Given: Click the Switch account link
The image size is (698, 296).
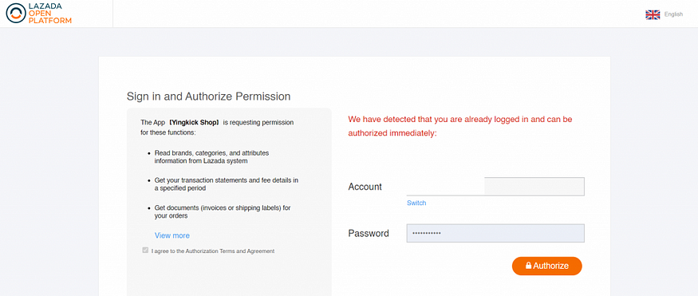Looking at the screenshot, I should (x=416, y=203).
